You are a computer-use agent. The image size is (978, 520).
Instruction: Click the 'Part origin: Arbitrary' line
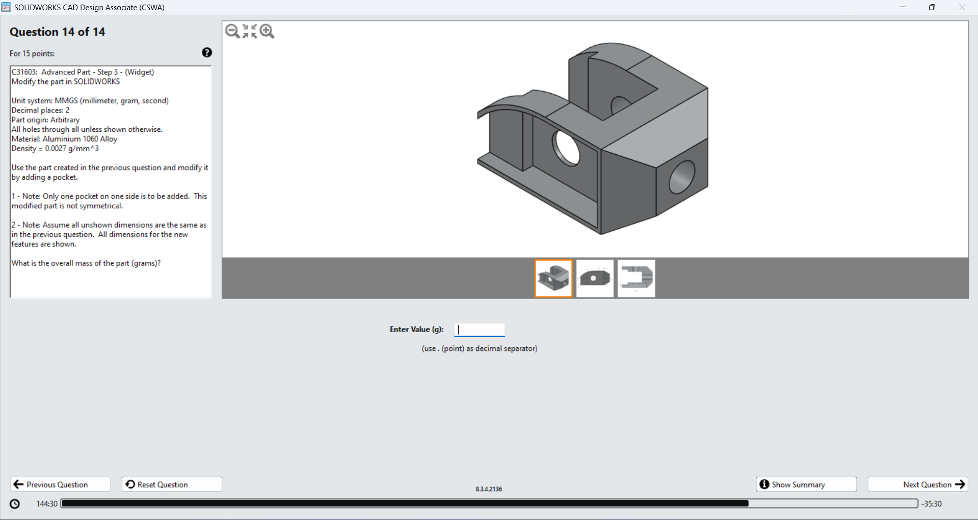(46, 120)
